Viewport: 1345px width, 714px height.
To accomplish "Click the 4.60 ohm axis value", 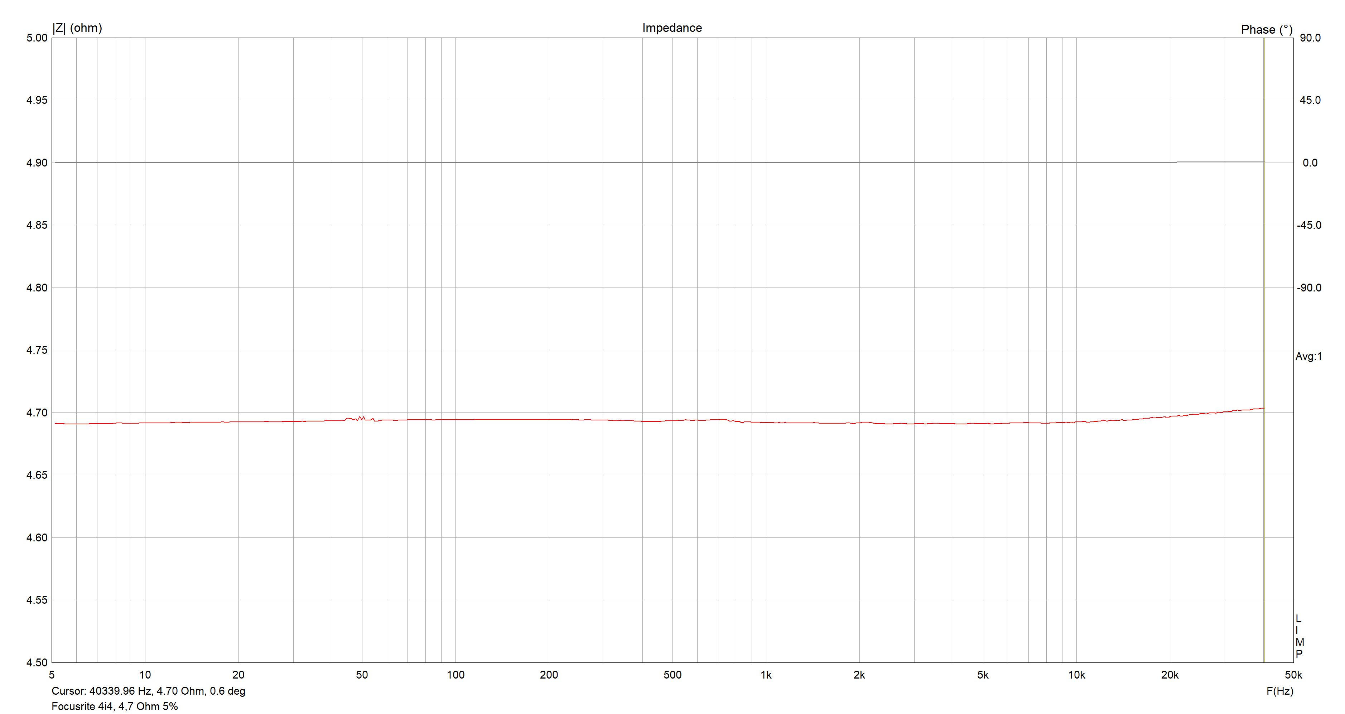I will coord(37,538).
